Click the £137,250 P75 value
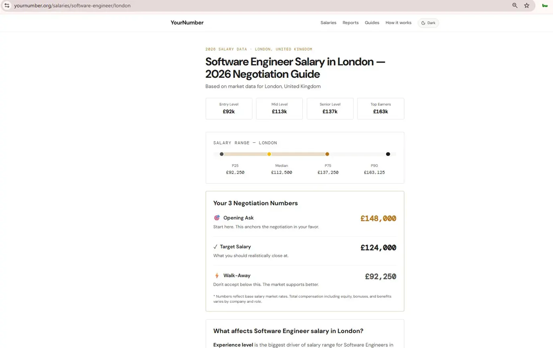Image resolution: width=553 pixels, height=348 pixels. (328, 172)
